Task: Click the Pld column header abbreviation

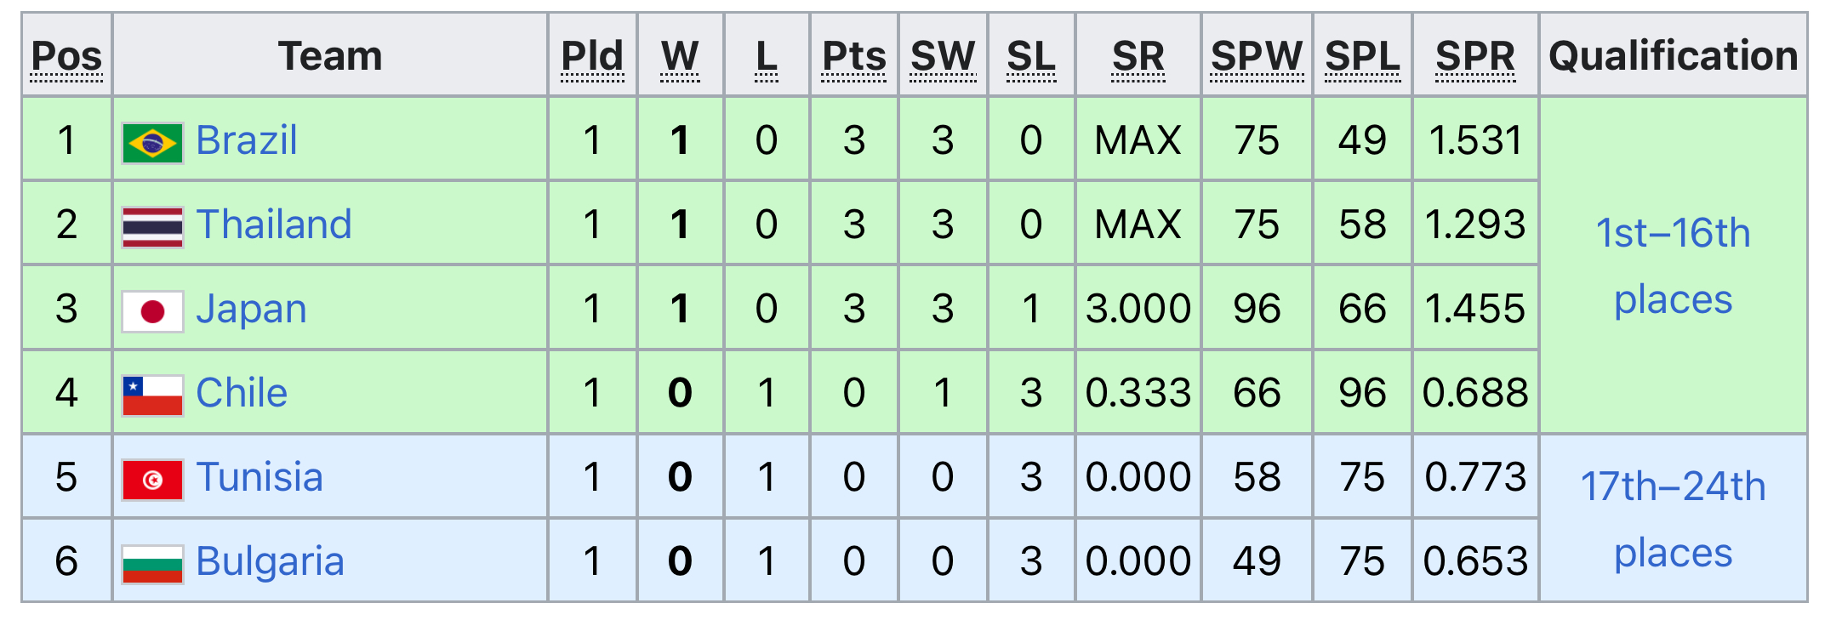Action: point(592,57)
